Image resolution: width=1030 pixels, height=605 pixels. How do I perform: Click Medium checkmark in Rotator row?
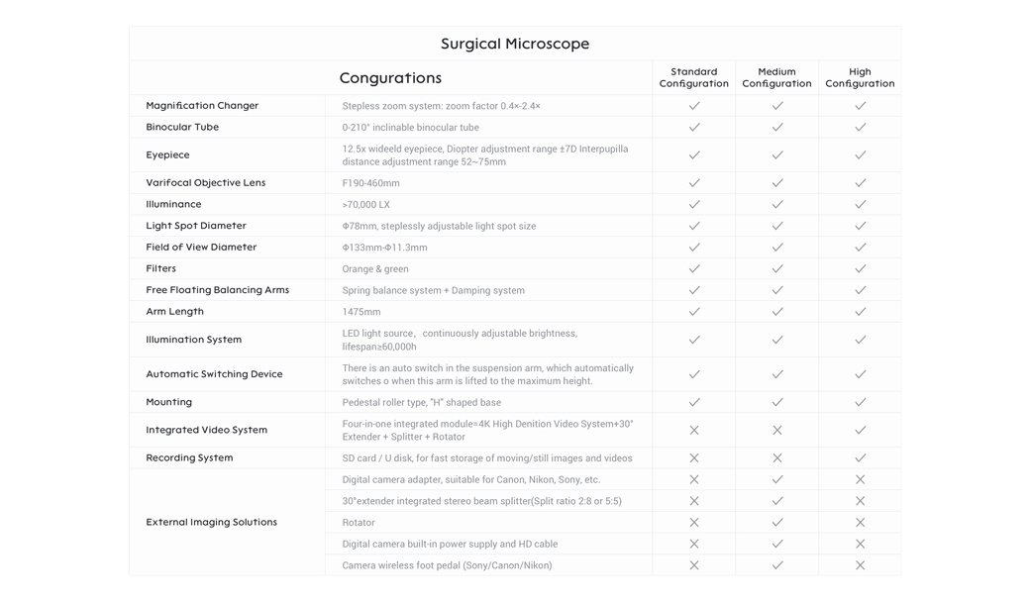pos(777,522)
